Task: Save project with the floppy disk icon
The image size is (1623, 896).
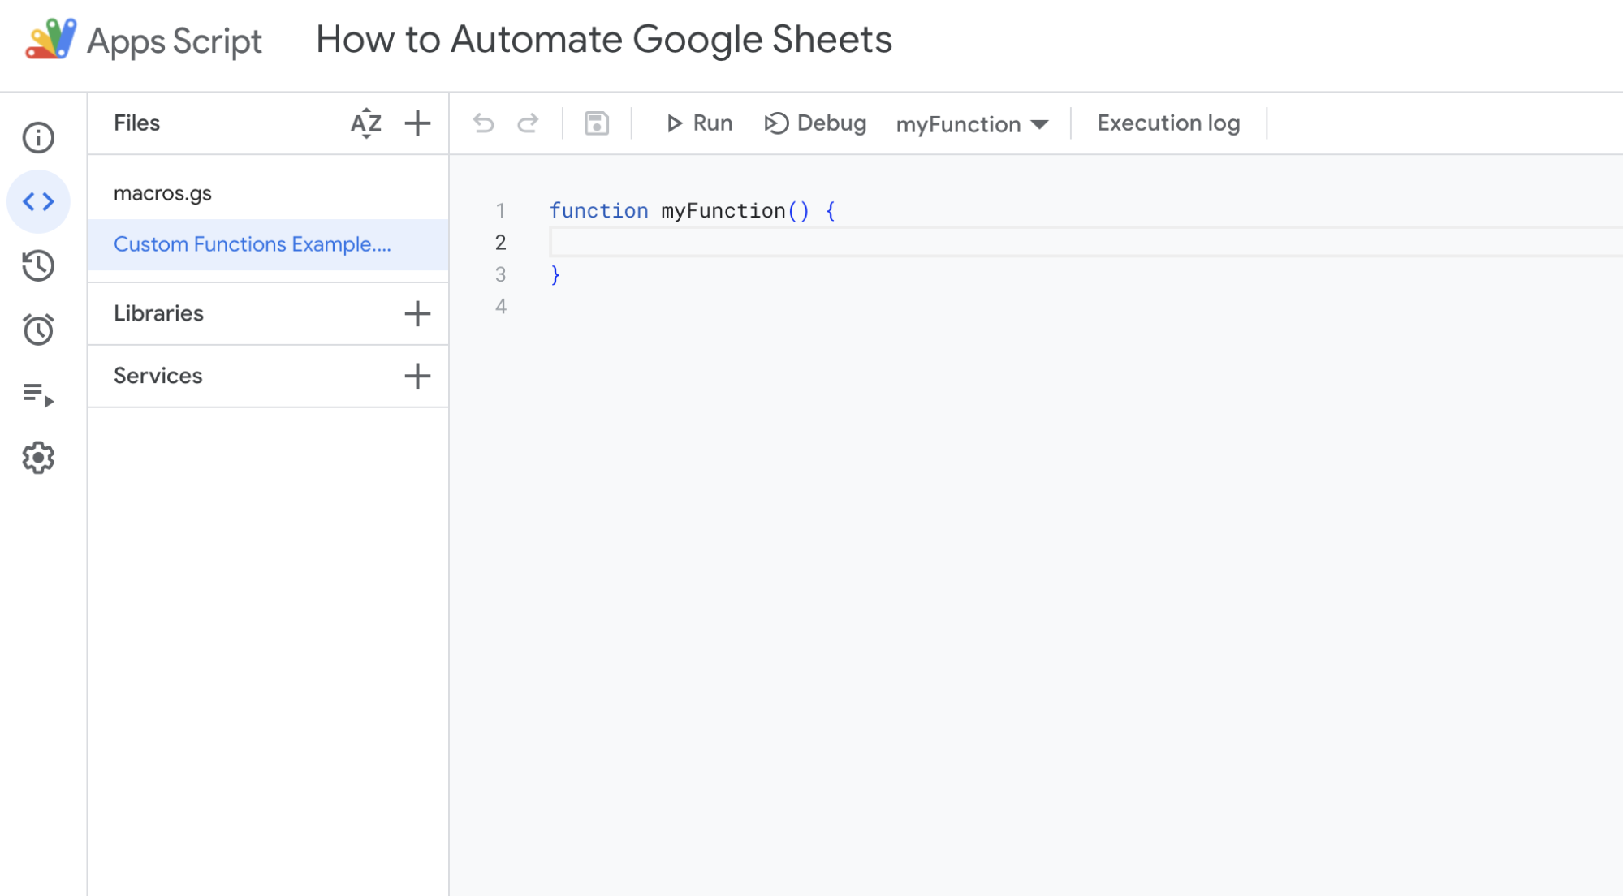Action: 597,123
